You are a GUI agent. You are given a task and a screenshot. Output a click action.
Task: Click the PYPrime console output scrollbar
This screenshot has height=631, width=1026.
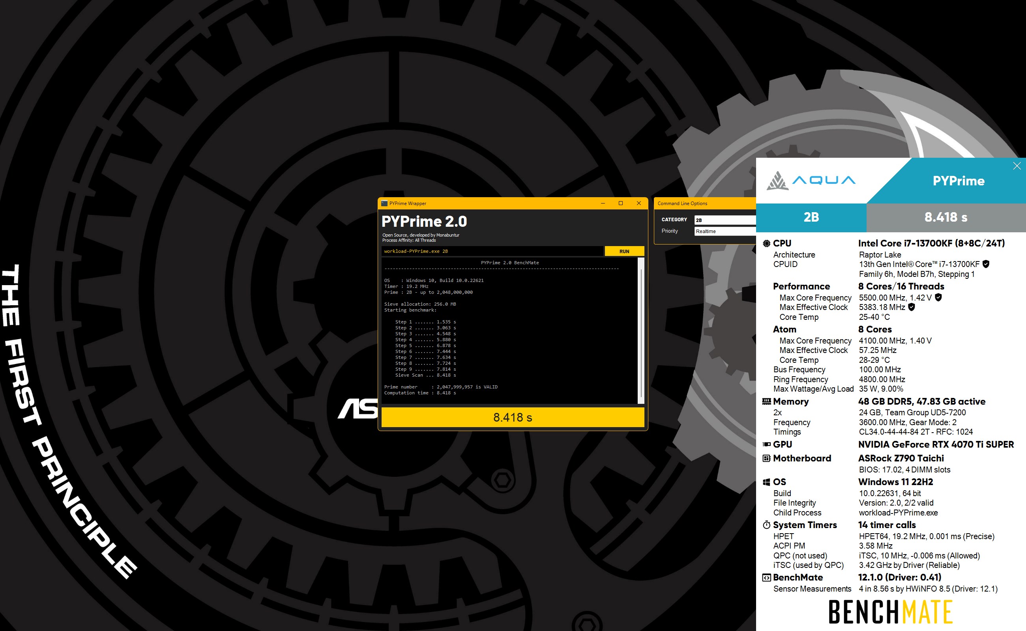[x=641, y=330]
